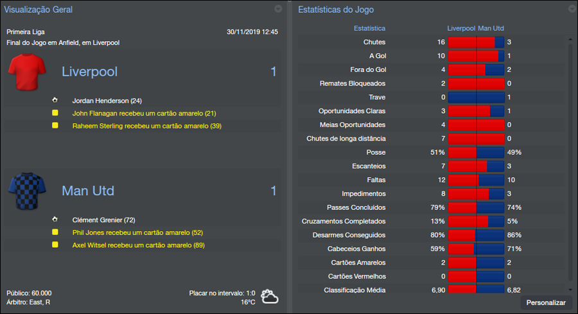The image size is (578, 314).
Task: Click yellow card icon next to Phil Jones
Action: (55, 232)
